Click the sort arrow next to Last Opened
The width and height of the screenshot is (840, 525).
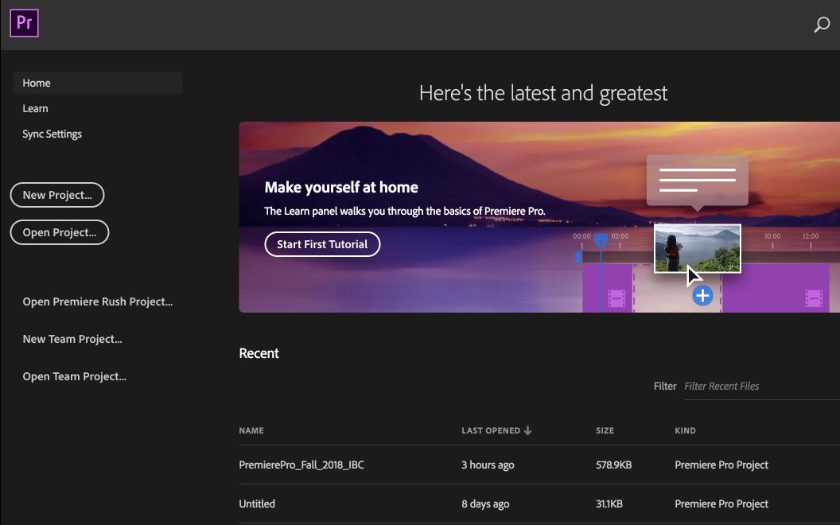tap(528, 430)
